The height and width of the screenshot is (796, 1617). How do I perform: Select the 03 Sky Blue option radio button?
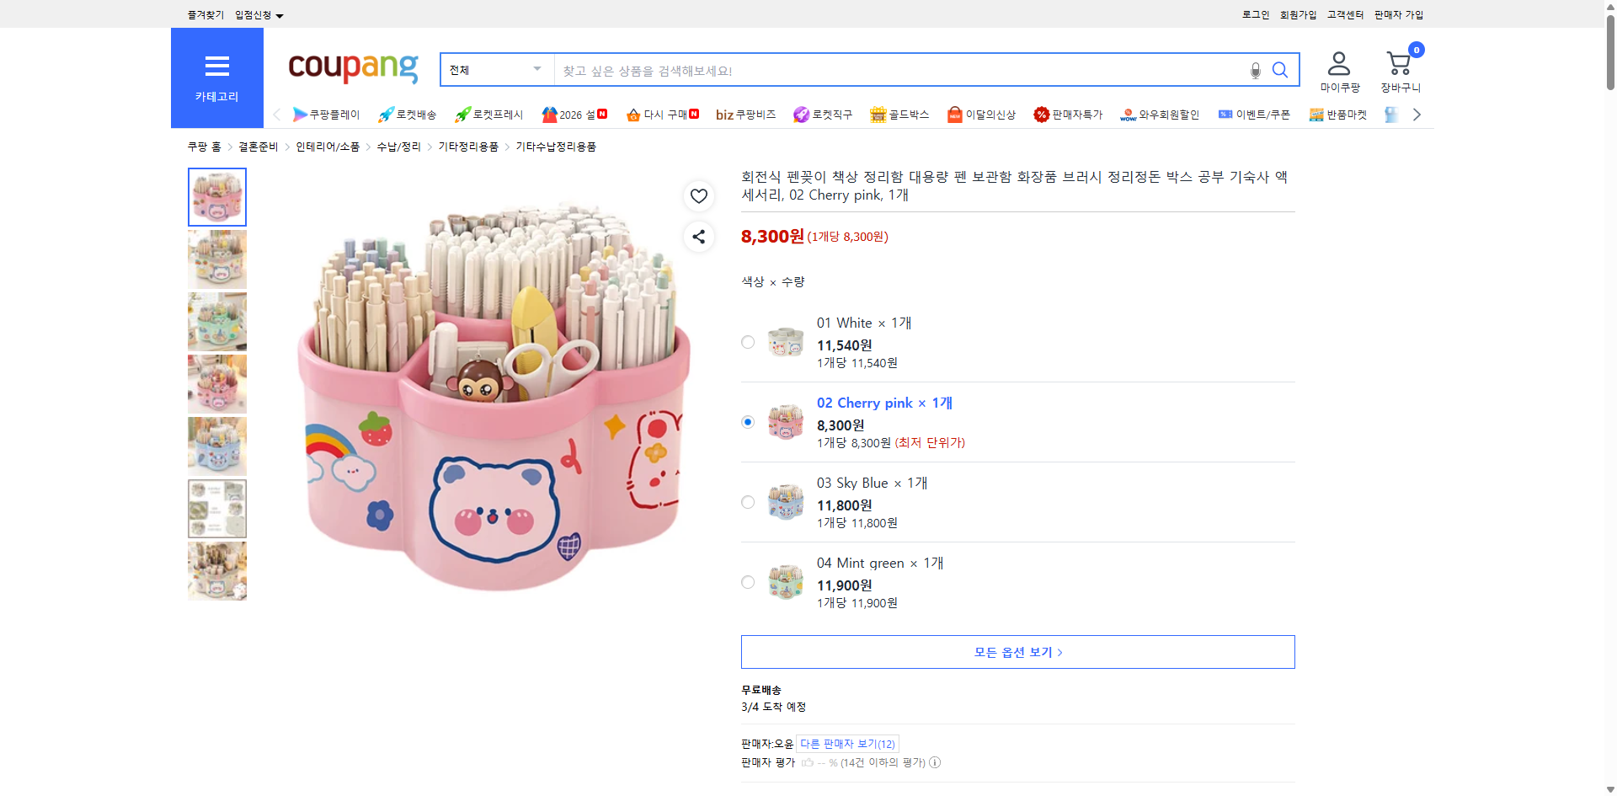(x=747, y=501)
